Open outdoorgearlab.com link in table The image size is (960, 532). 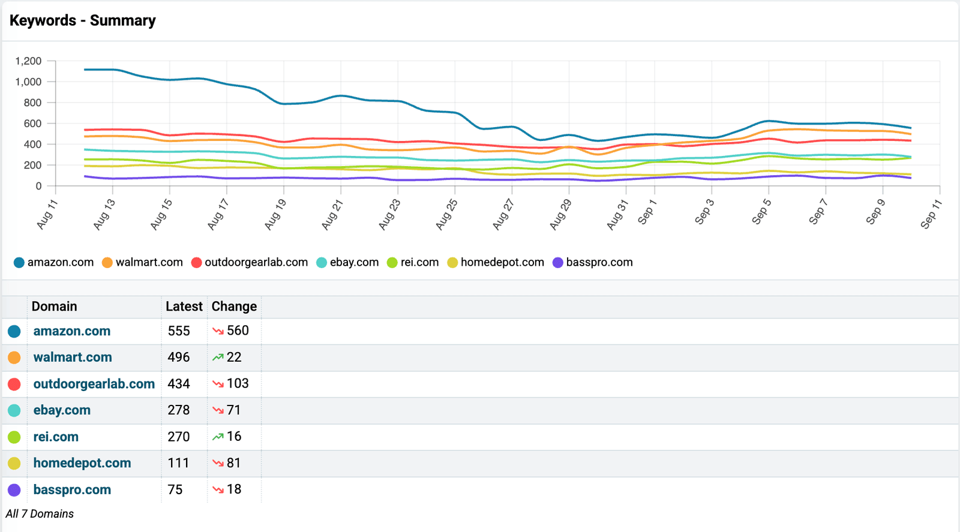coord(94,384)
